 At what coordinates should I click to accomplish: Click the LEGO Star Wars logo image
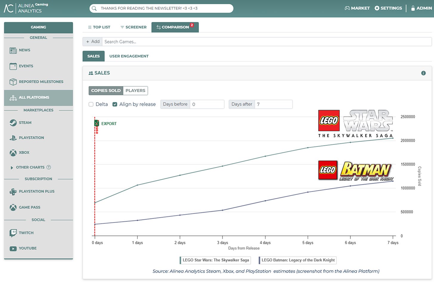[x=356, y=124]
